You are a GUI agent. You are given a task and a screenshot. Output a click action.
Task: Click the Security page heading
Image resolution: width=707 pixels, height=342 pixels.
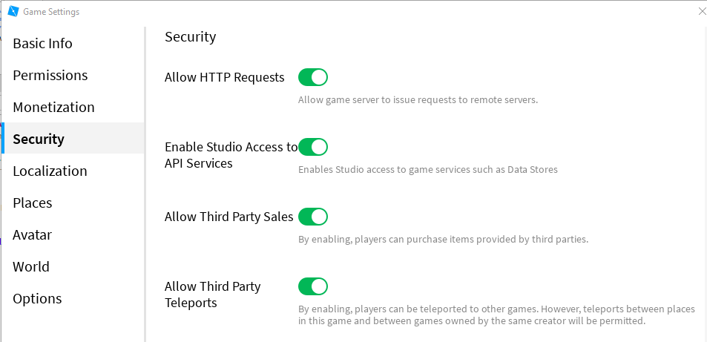[x=190, y=36]
